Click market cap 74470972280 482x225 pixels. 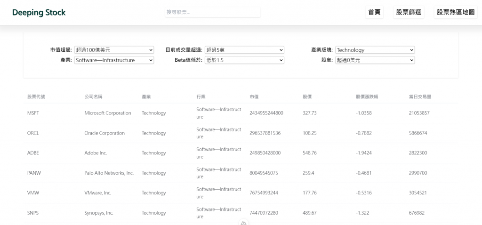pos(264,213)
